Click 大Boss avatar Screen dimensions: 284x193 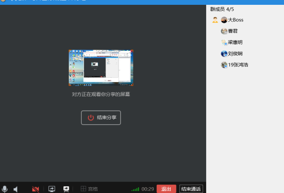tap(224, 20)
